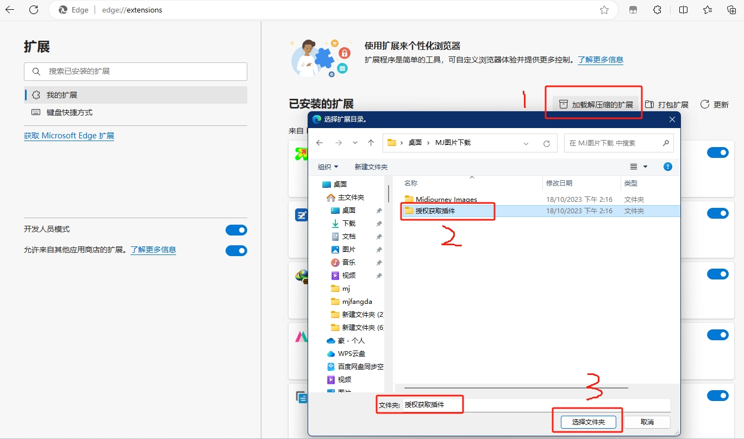Select 主文件夹 in the navigation tree
This screenshot has width=744, height=439.
click(x=346, y=198)
